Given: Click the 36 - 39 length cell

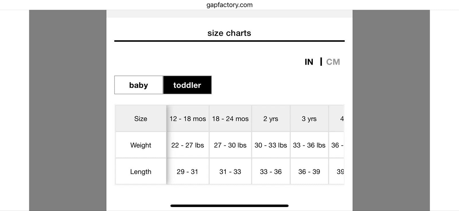Looking at the screenshot, I should [x=309, y=172].
